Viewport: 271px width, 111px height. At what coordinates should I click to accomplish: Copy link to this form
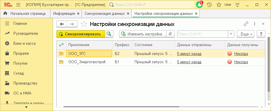coord(246,24)
